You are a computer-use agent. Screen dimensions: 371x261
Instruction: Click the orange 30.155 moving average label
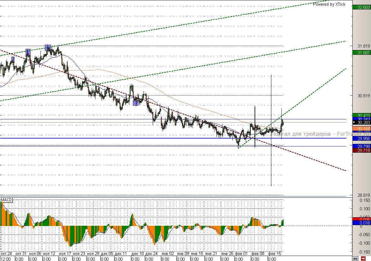pos(362,129)
